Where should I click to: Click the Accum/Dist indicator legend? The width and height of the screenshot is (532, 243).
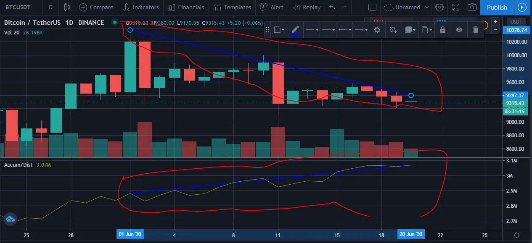(x=18, y=165)
